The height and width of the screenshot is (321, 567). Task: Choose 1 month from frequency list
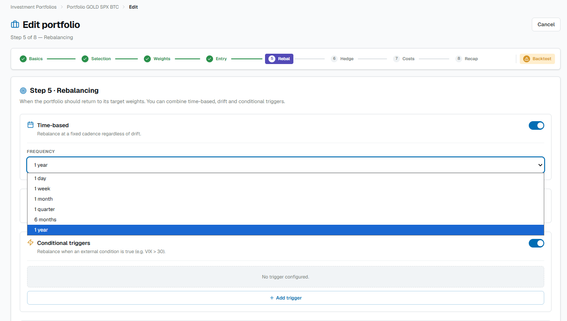point(286,199)
